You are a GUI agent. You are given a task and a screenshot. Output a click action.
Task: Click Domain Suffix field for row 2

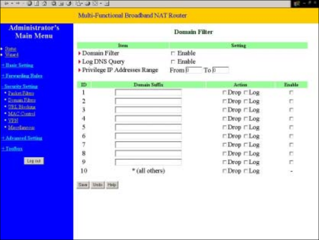coord(148,101)
